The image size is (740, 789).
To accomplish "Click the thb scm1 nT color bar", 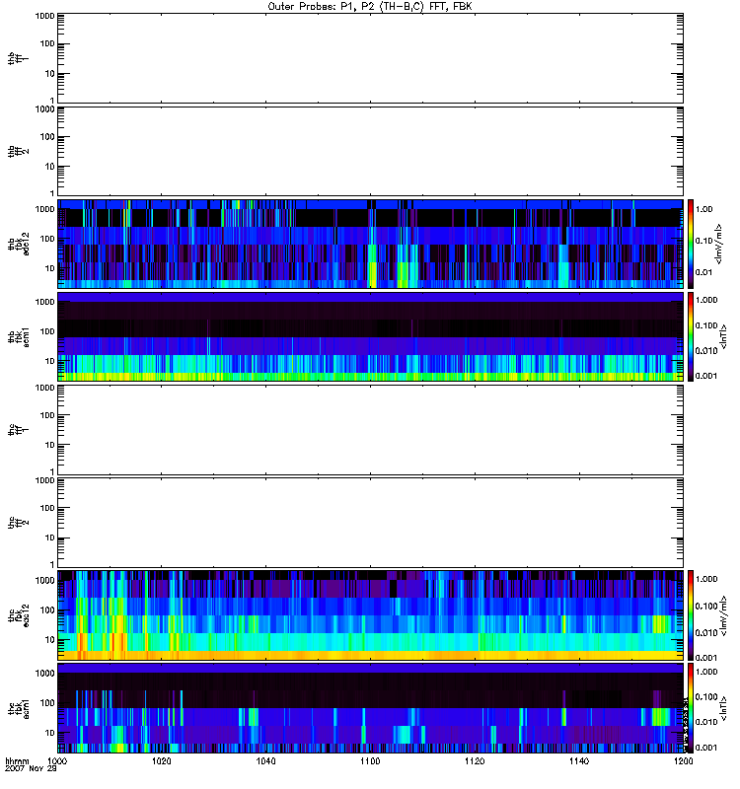I will tap(692, 336).
